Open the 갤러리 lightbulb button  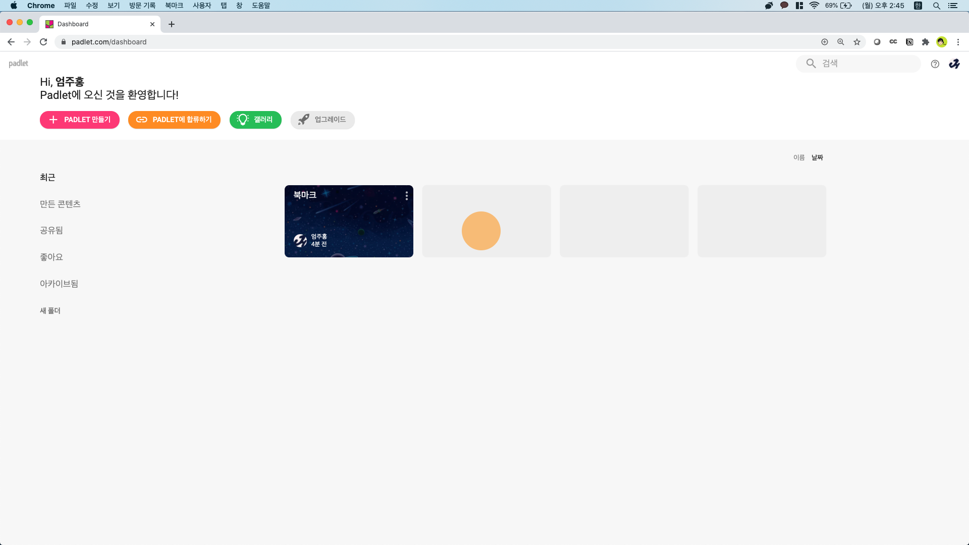pyautogui.click(x=255, y=120)
